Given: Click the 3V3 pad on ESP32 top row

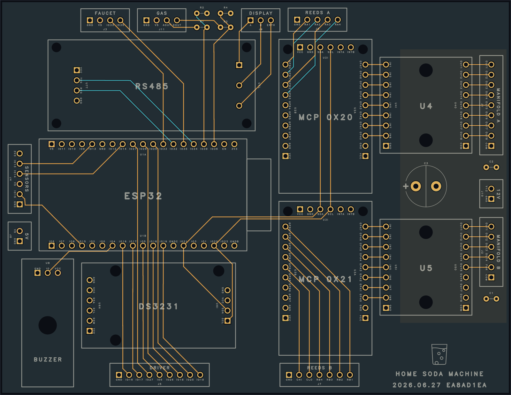Looking at the screenshot, I should tap(234, 144).
